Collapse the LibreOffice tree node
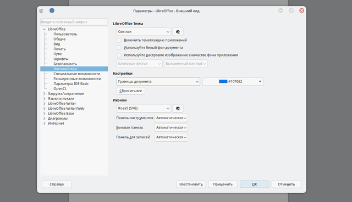The height and width of the screenshot is (202, 352). click(44, 29)
